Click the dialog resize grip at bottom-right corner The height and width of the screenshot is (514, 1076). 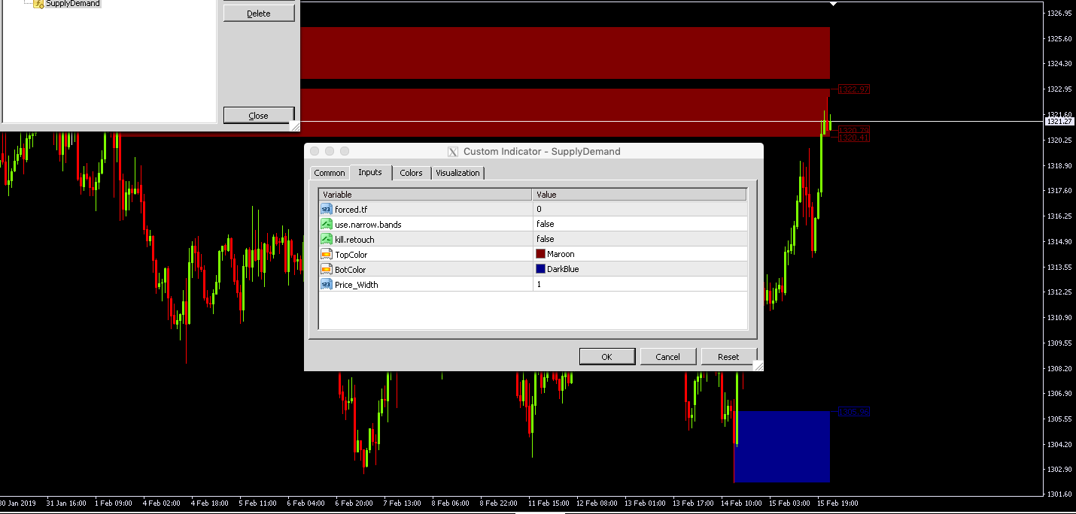coord(758,366)
